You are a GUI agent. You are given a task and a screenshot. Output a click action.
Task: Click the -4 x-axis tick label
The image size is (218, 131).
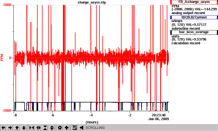91,115
